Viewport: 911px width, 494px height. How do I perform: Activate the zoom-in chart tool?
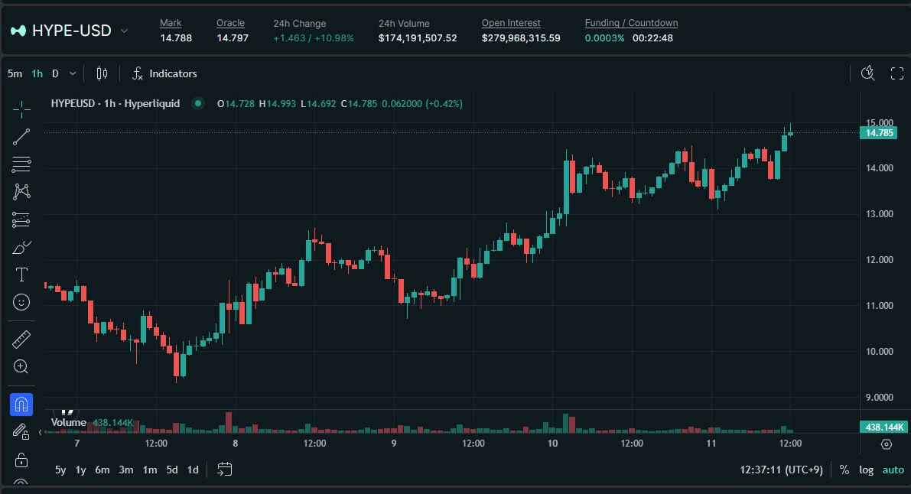click(x=21, y=366)
